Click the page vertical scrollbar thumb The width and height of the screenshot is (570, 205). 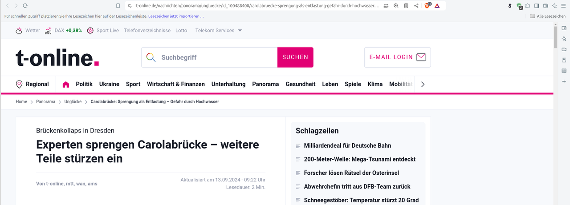(555, 37)
